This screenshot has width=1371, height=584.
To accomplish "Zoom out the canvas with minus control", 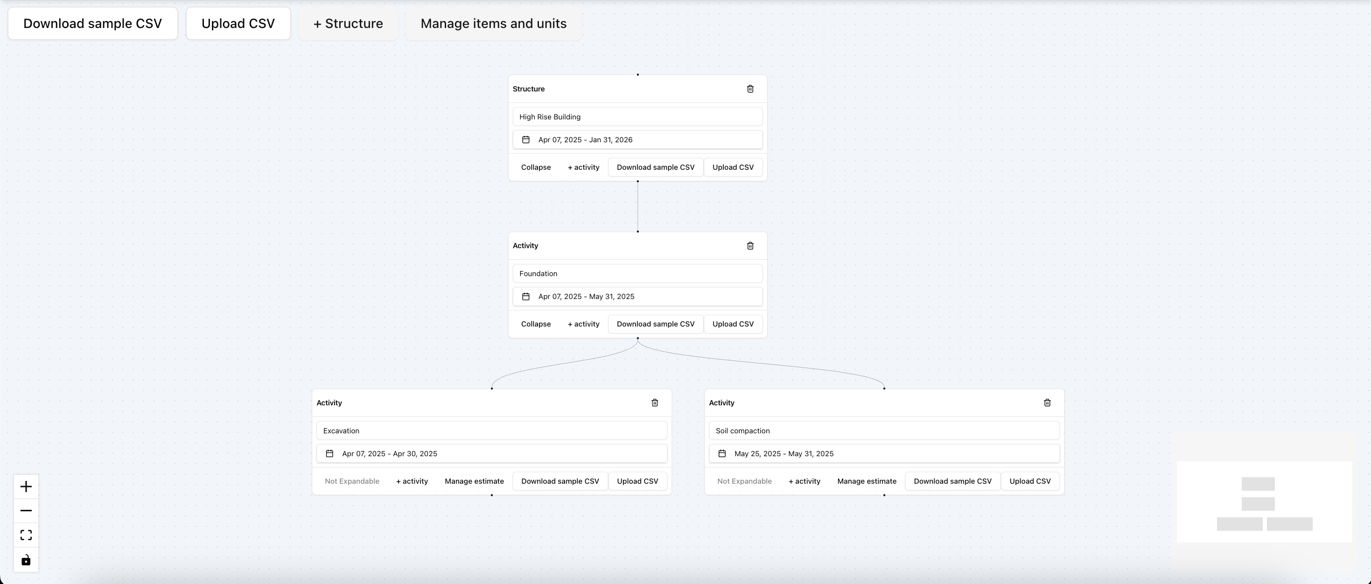I will coord(26,511).
